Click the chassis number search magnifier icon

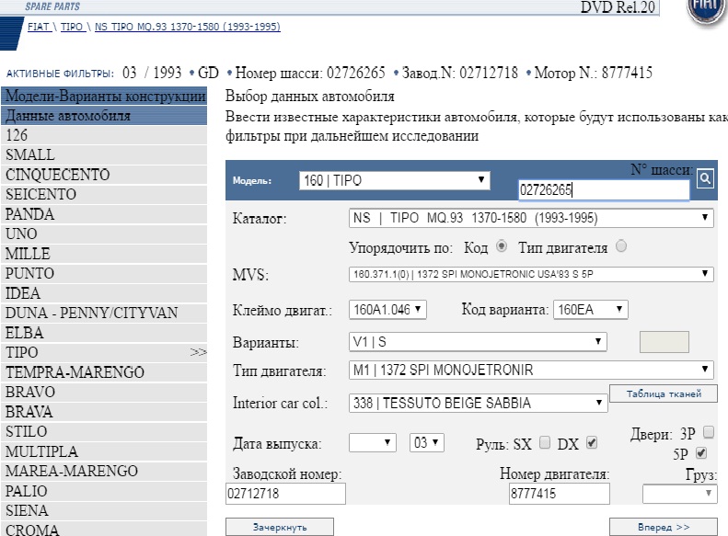point(706,179)
